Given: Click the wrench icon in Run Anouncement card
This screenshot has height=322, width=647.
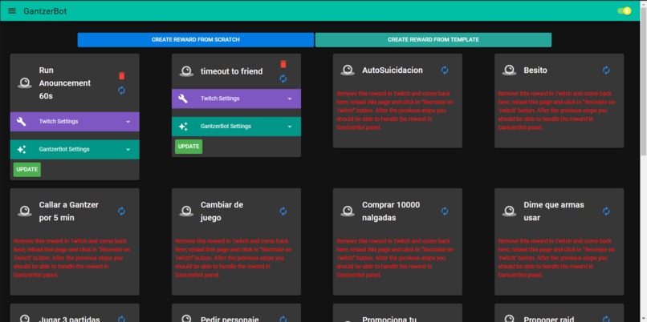Looking at the screenshot, I should click(x=22, y=122).
